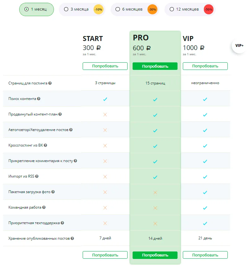Try the PRO plan with top green button

155,66
